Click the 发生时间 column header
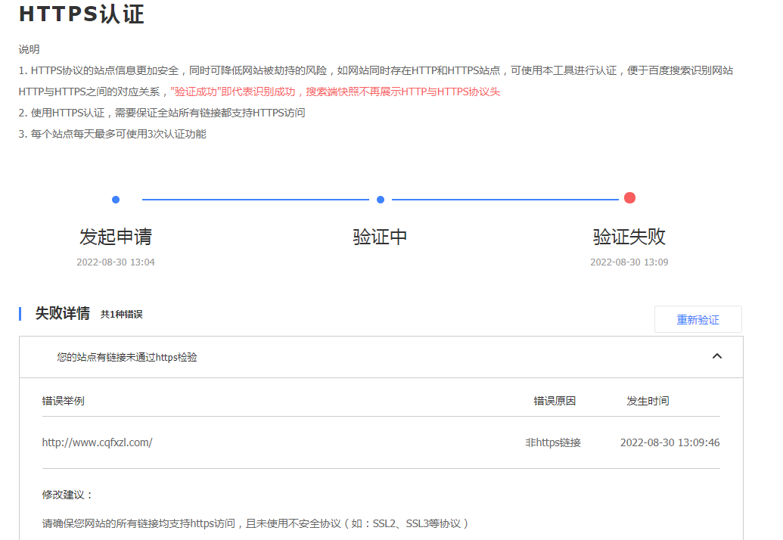 pyautogui.click(x=648, y=401)
